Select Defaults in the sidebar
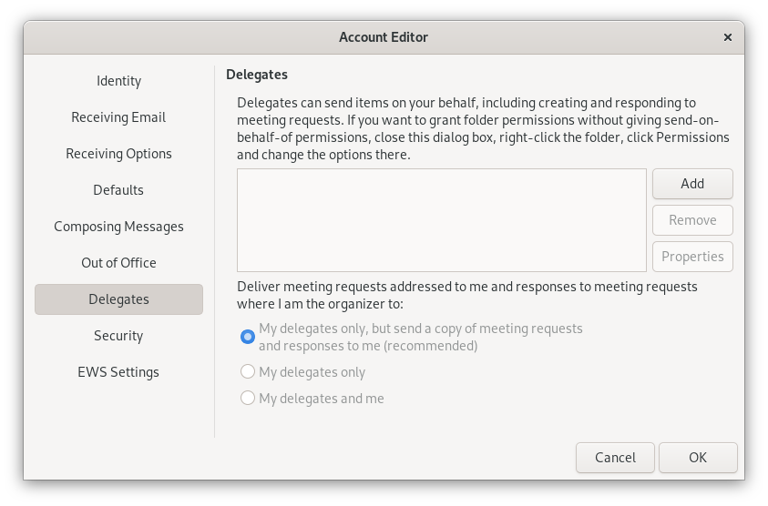Image resolution: width=768 pixels, height=506 pixels. [118, 190]
